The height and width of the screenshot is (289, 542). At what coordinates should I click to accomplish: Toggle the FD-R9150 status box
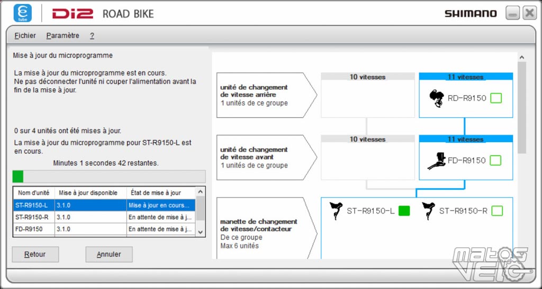click(495, 161)
